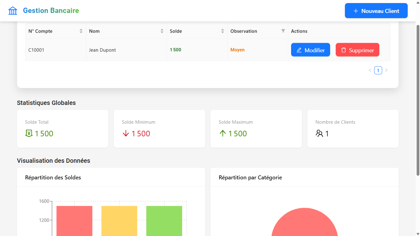The width and height of the screenshot is (420, 236).
Task: Click the green up arrow in Solde Maximum
Action: [222, 134]
